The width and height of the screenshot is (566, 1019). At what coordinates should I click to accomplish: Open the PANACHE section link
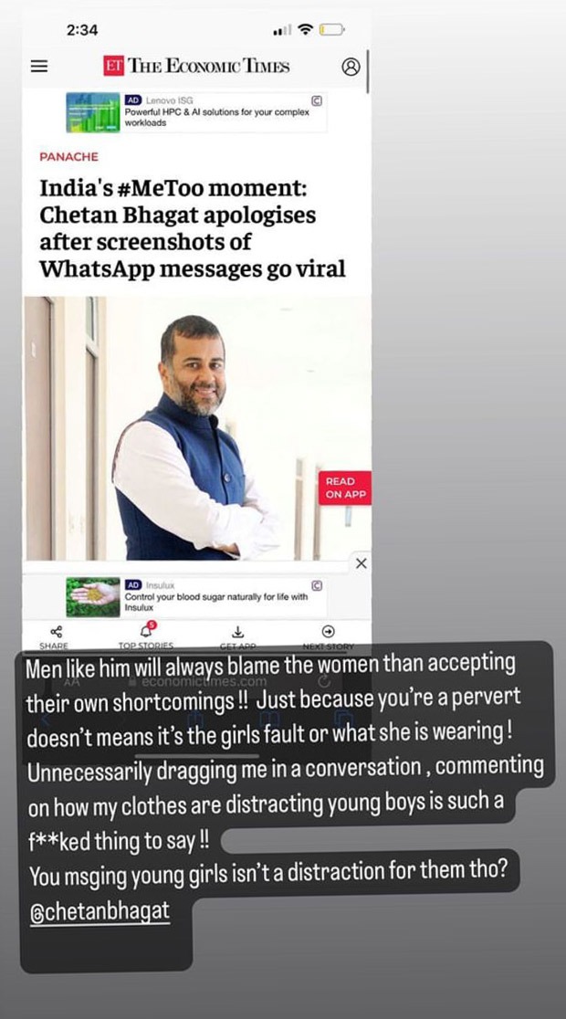(68, 157)
